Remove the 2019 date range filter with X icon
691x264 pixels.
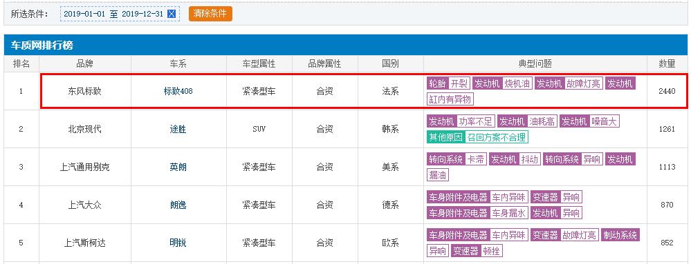[x=172, y=14]
